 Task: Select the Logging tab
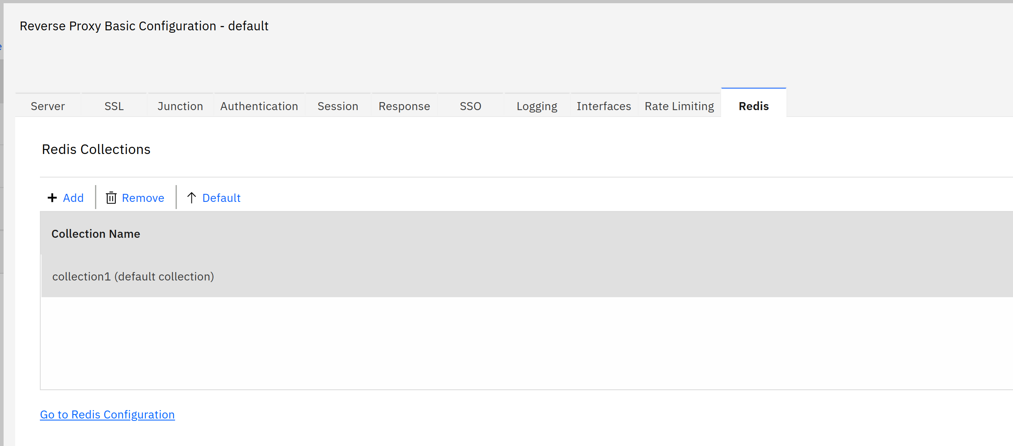tap(536, 105)
